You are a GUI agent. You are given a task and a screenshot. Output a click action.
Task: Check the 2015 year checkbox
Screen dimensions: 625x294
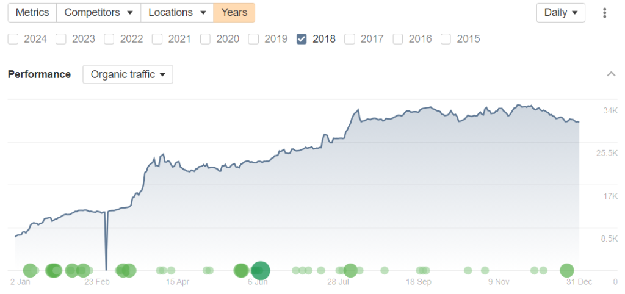click(x=446, y=39)
